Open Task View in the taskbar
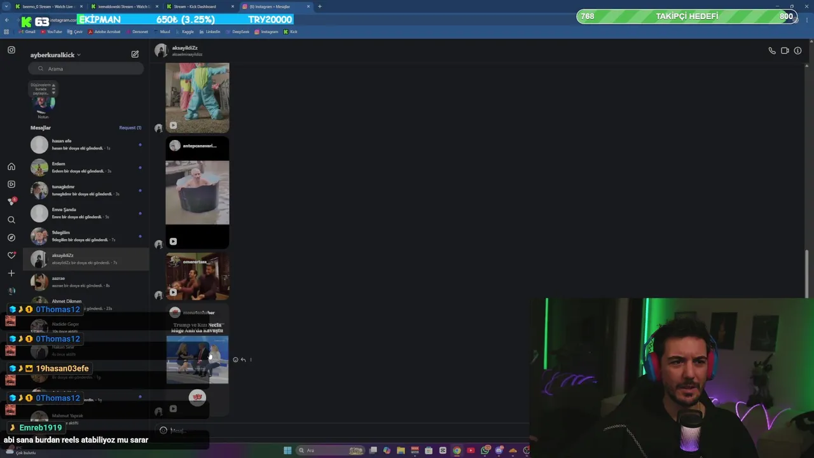Screen dimensions: 814x458 [373, 450]
